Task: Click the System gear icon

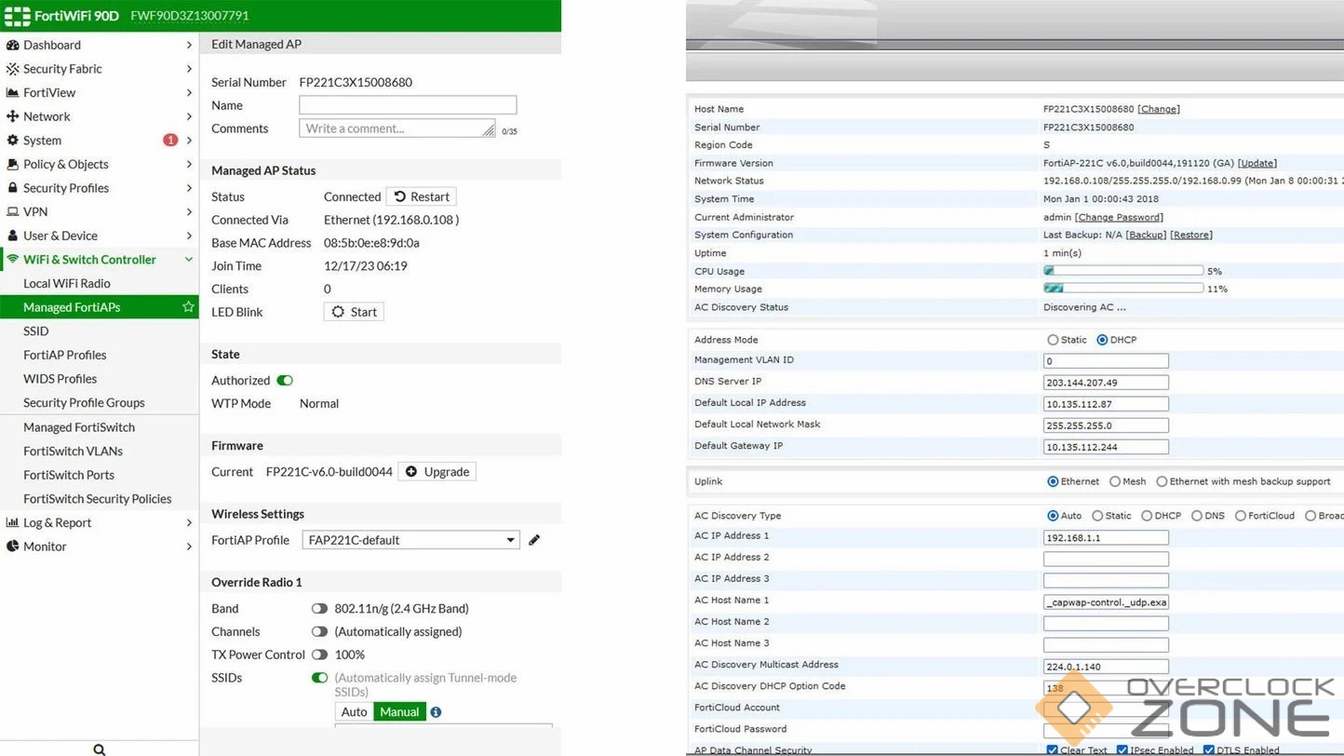Action: [13, 141]
